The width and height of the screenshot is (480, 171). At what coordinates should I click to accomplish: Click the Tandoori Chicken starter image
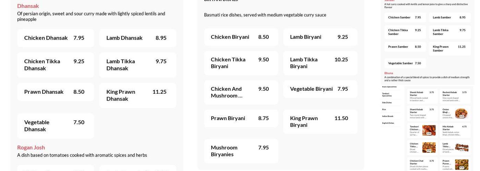tap(429, 130)
